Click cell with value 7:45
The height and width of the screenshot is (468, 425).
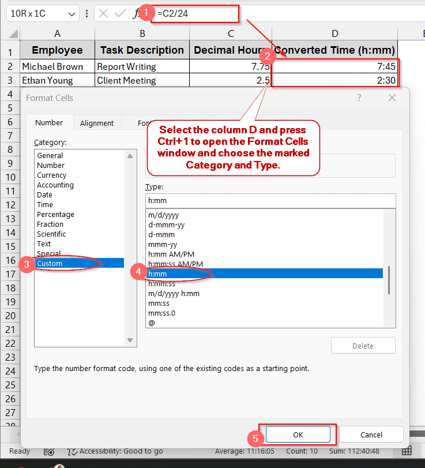335,66
